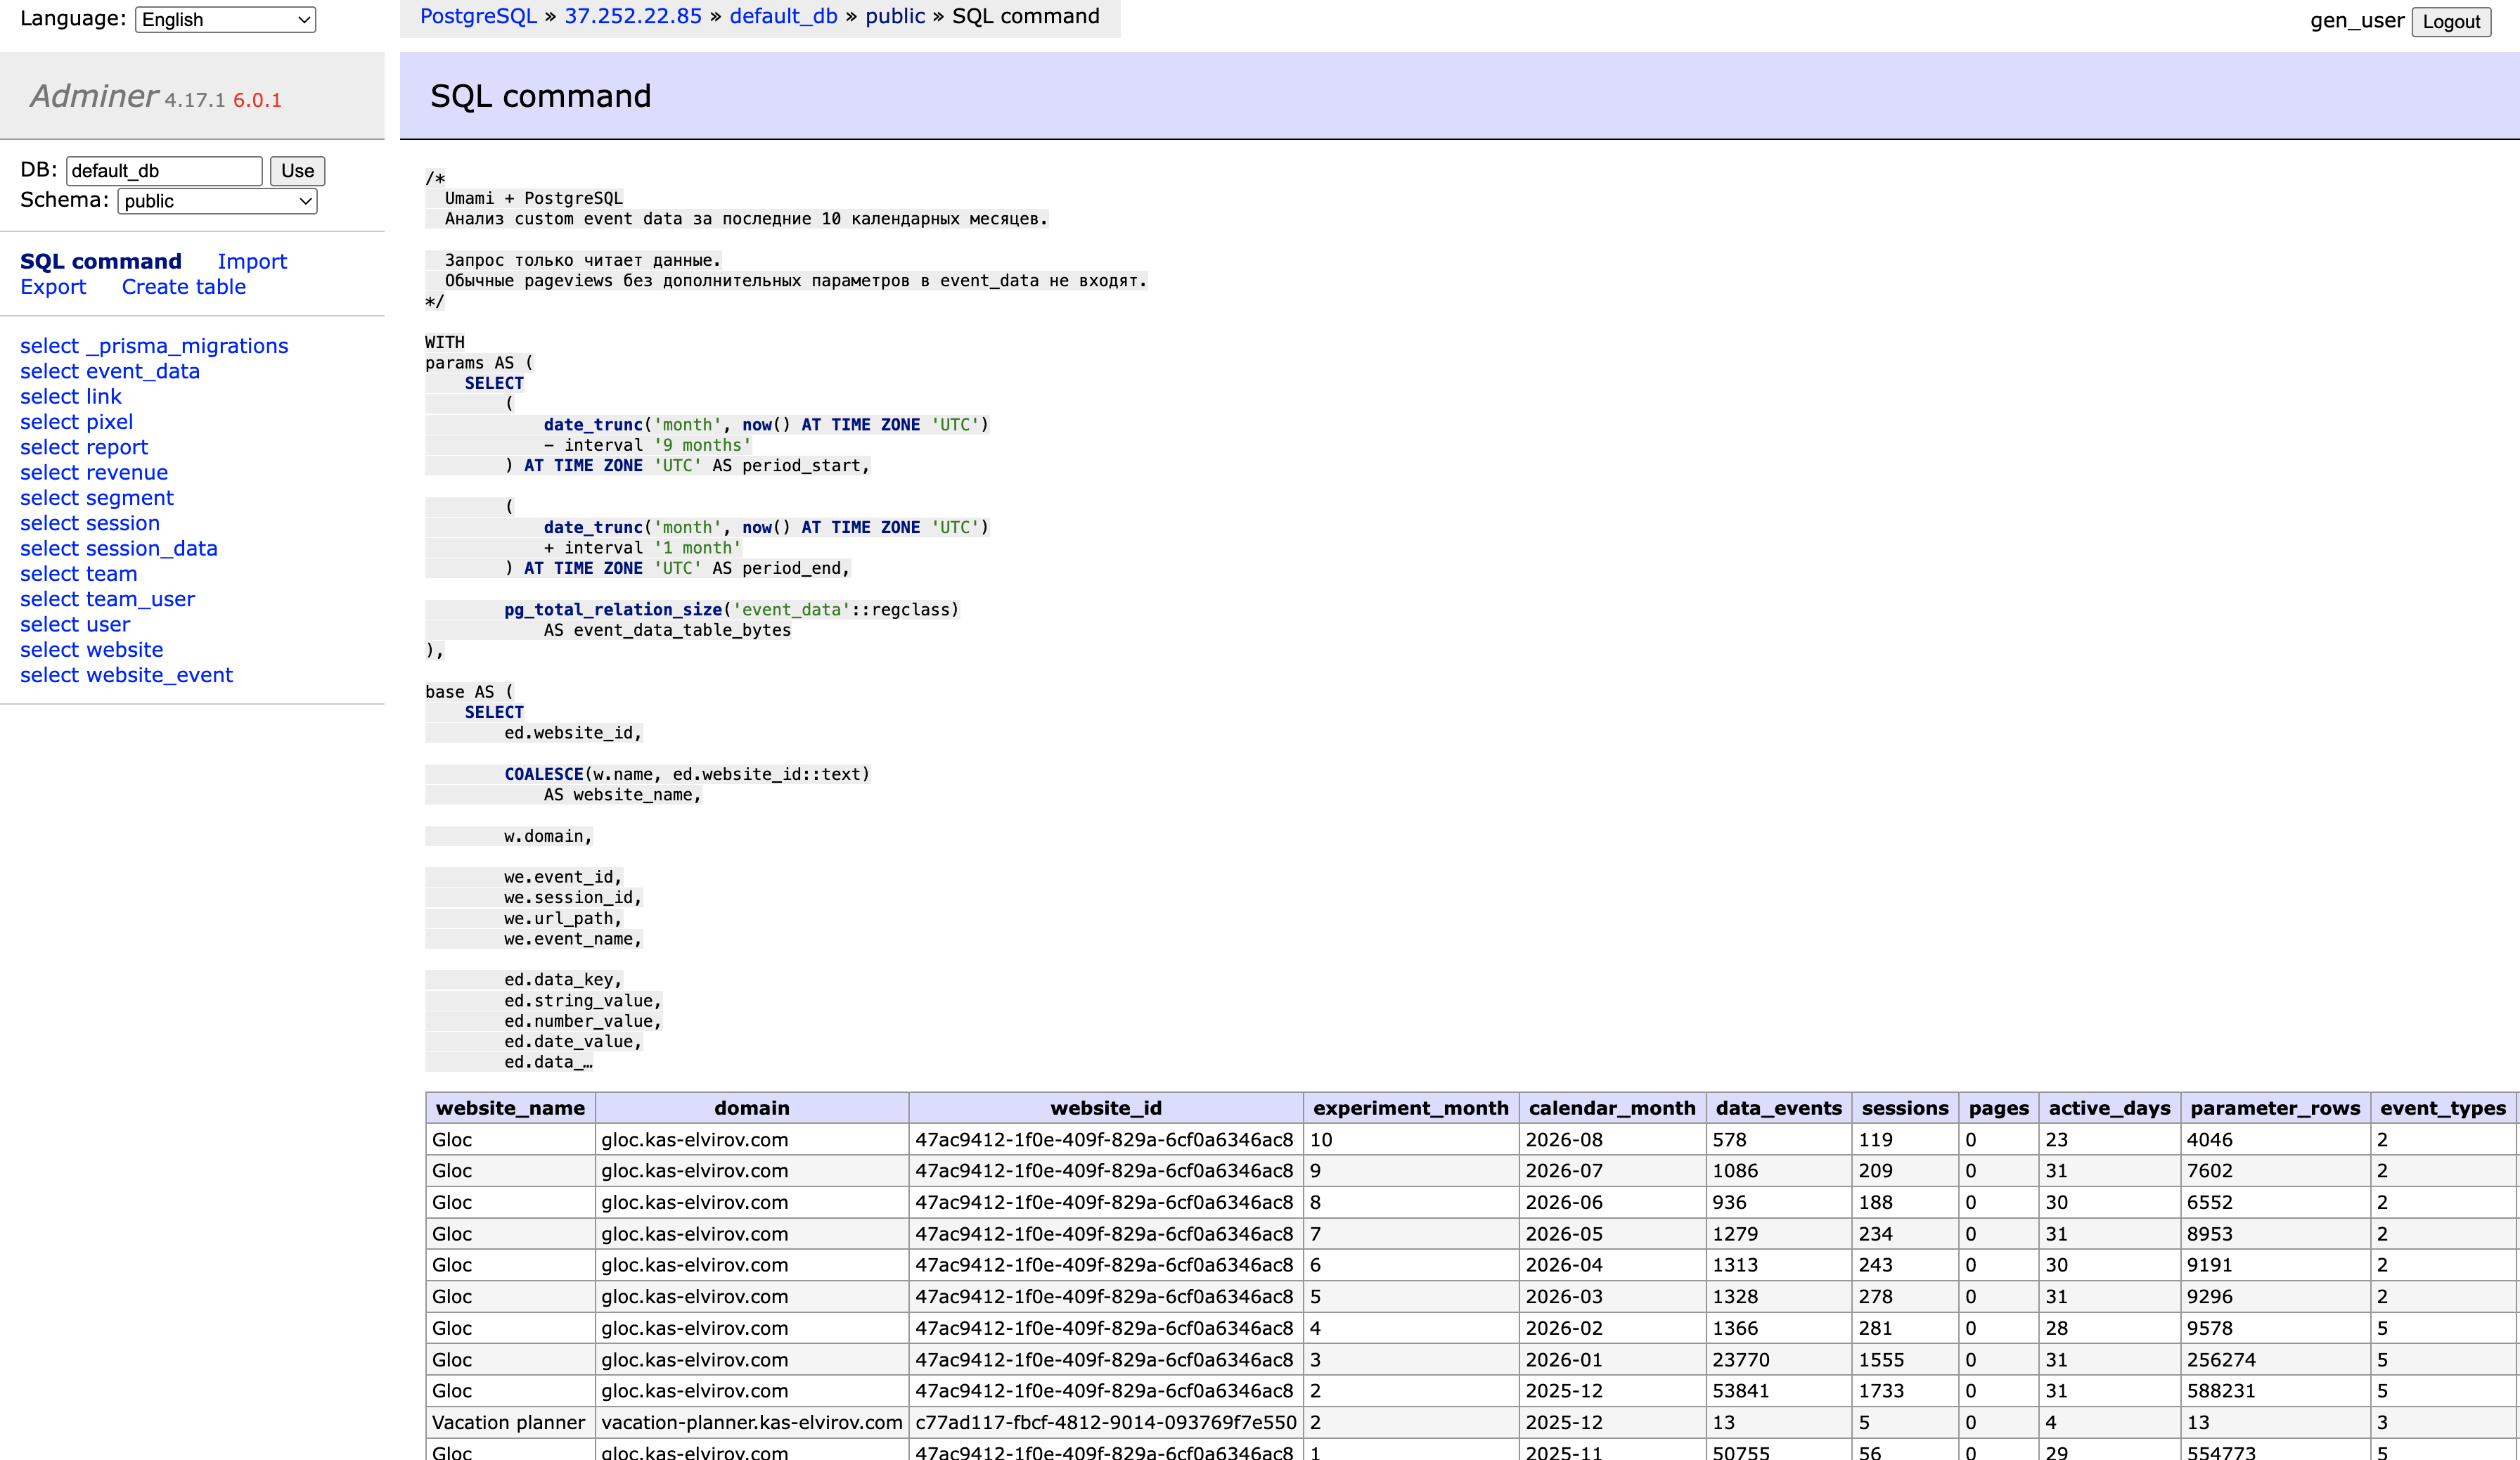Screen dimensions: 2520x1460
Task: Select segment table data
Action: click(49, 498)
